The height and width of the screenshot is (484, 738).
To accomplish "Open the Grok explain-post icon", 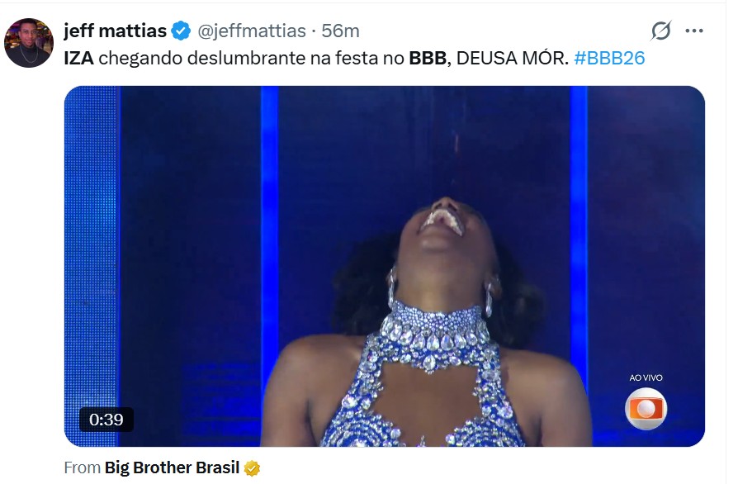I will point(660,31).
